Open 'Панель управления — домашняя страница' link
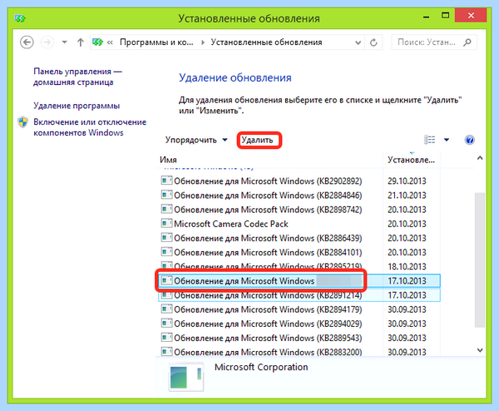499x411 pixels. coord(77,77)
